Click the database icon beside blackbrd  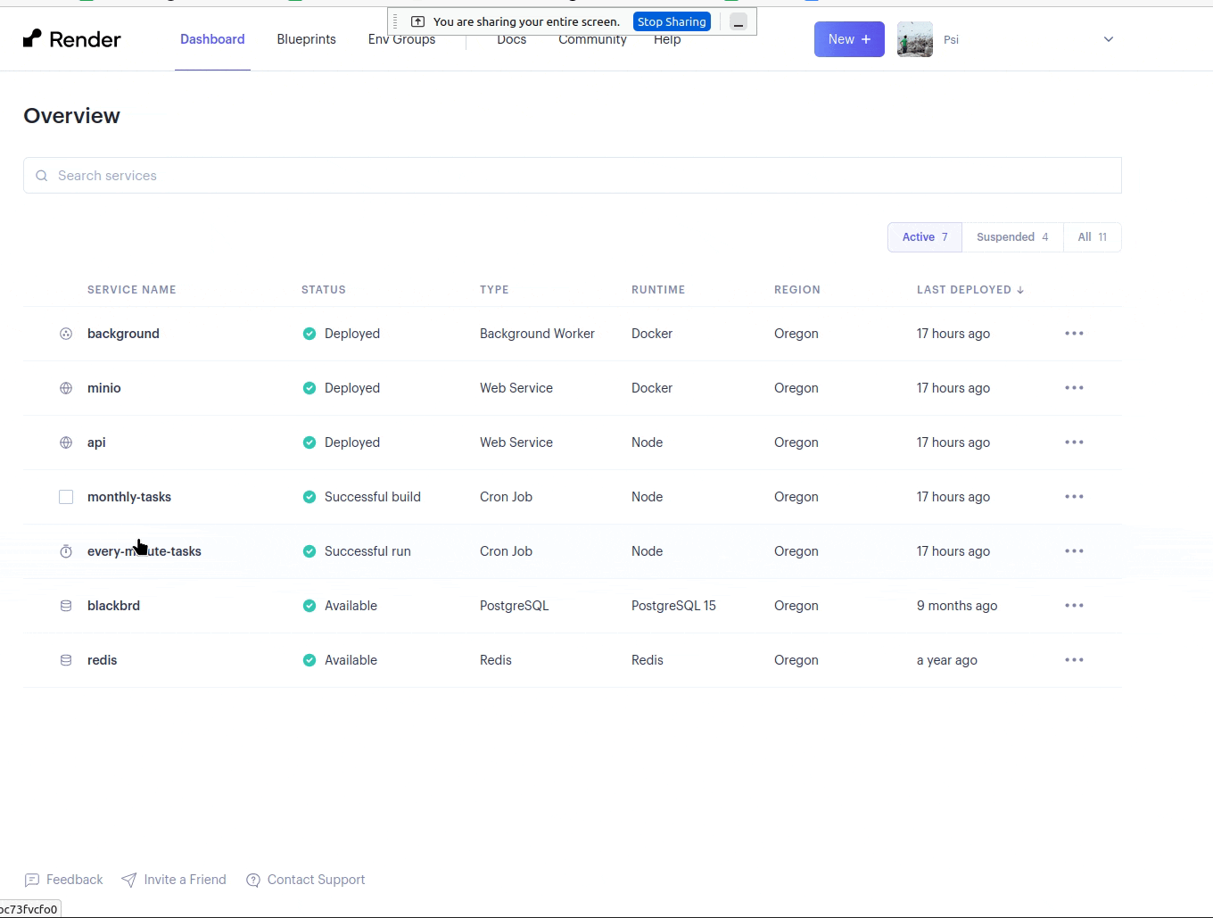click(x=66, y=606)
